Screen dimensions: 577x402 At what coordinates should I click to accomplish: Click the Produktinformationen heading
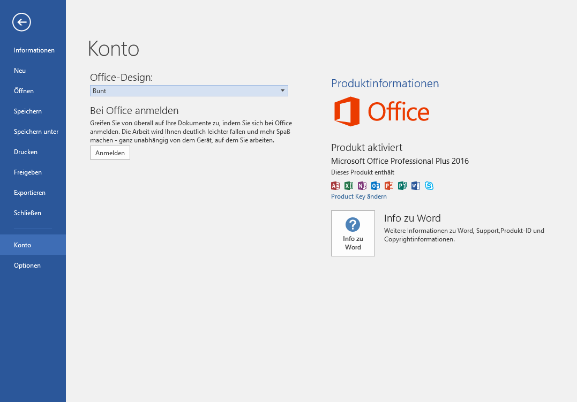click(385, 84)
